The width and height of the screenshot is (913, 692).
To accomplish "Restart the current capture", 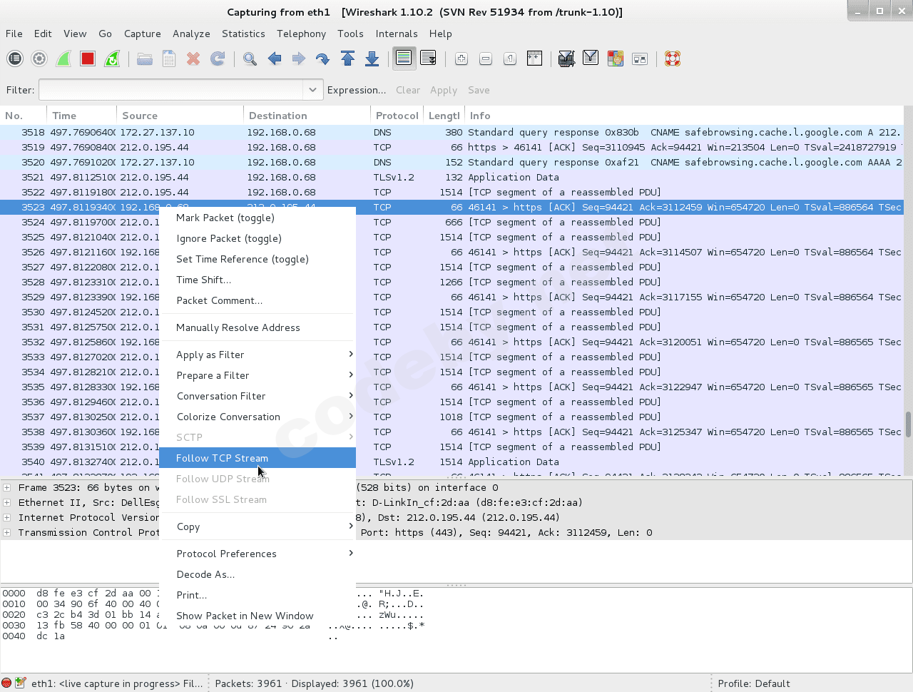I will pyautogui.click(x=112, y=58).
